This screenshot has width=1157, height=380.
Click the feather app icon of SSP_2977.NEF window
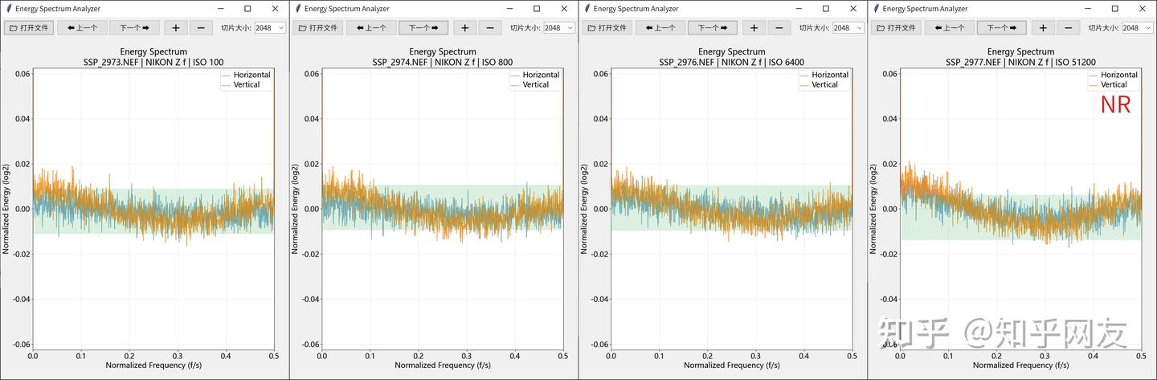point(876,9)
